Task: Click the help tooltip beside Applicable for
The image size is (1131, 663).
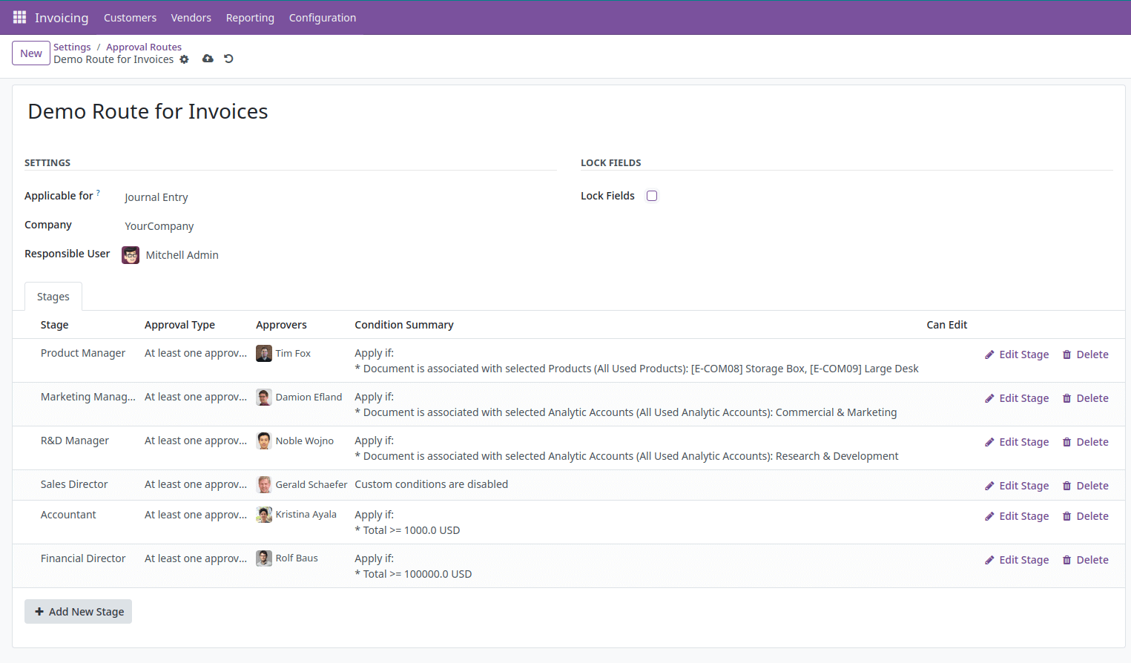Action: (98, 191)
